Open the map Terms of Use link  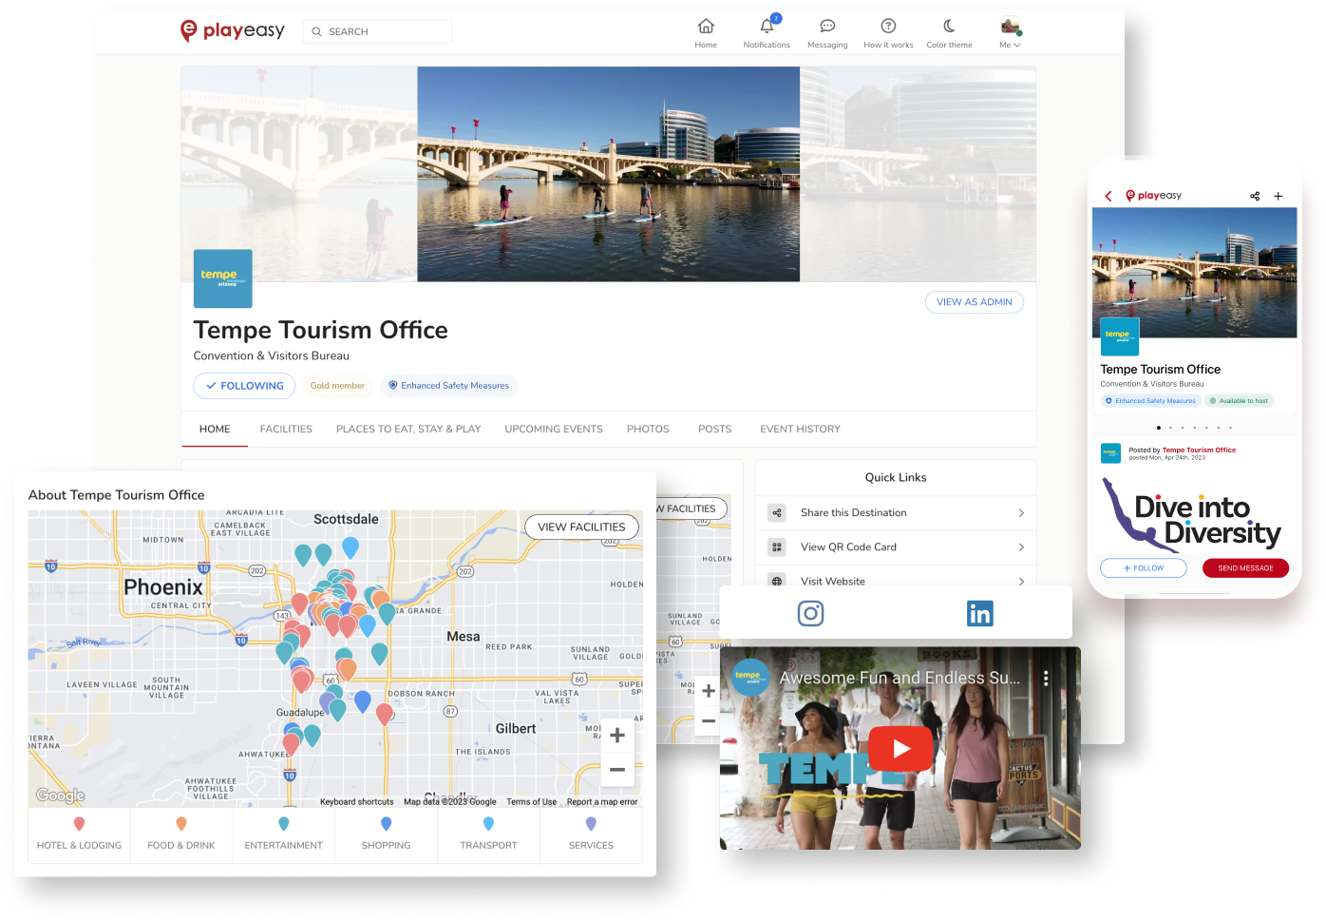pyautogui.click(x=532, y=802)
